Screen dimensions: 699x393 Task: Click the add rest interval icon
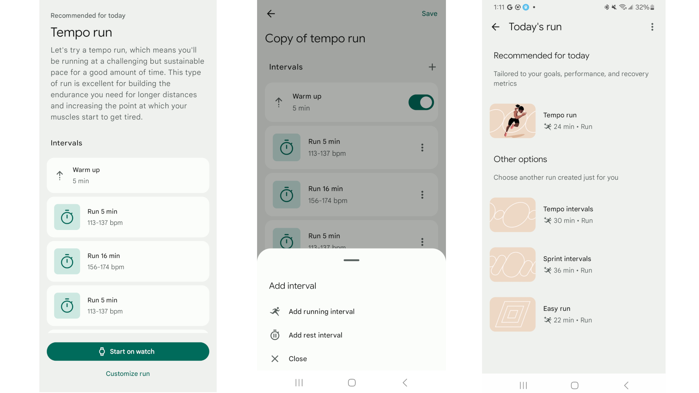pos(275,335)
